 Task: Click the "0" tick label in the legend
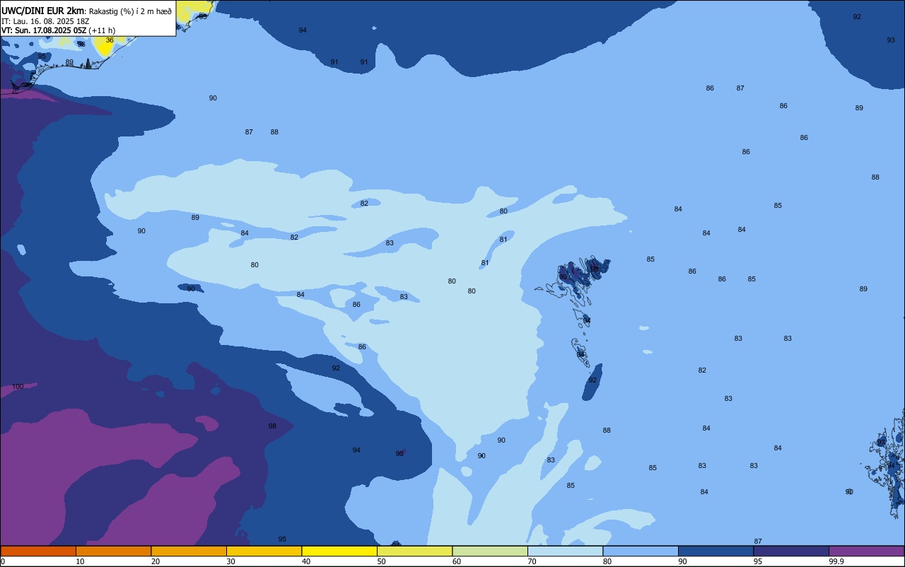(x=3, y=561)
